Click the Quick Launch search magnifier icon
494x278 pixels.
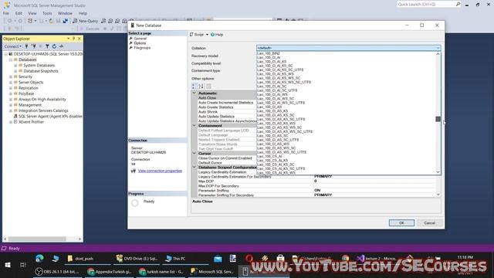click(x=458, y=4)
